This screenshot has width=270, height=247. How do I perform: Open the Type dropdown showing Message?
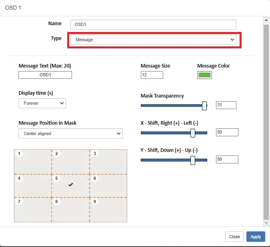[153, 40]
